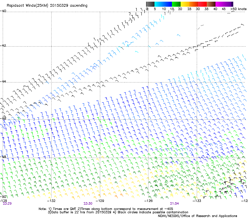Click the '-123' longitude label
Screen dimensions: 248x218
(197, 201)
